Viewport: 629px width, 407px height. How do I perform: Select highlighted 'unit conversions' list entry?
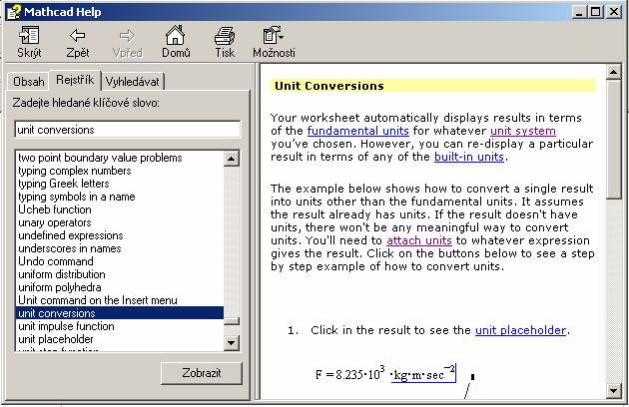[120, 313]
